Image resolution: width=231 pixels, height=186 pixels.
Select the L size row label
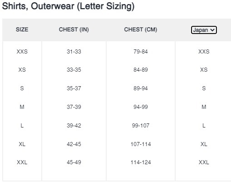(22, 126)
